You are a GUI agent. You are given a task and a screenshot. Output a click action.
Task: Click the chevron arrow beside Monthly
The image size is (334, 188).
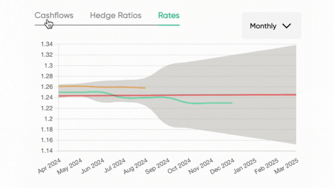(x=286, y=26)
